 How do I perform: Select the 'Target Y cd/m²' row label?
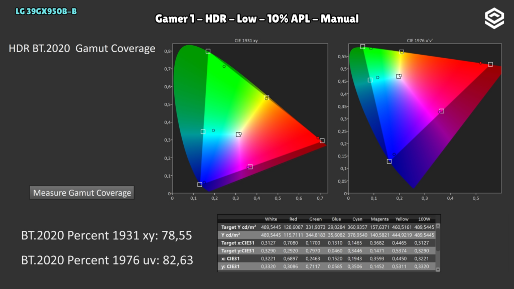coord(238,227)
